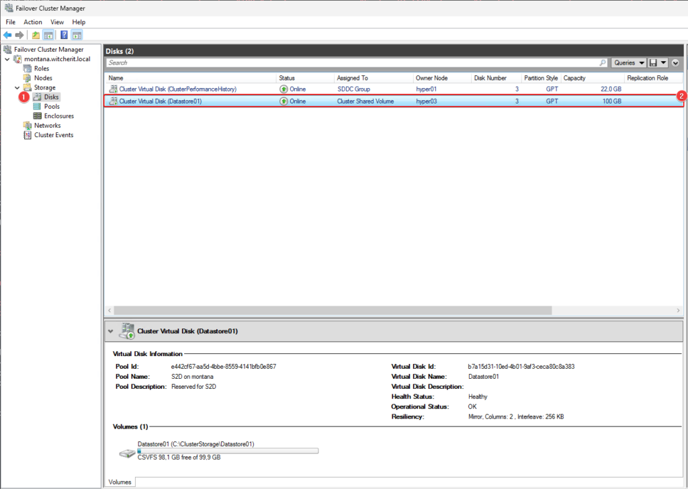Click the magnifier icon in search box
Screen dimensions: 688x489
[x=603, y=62]
